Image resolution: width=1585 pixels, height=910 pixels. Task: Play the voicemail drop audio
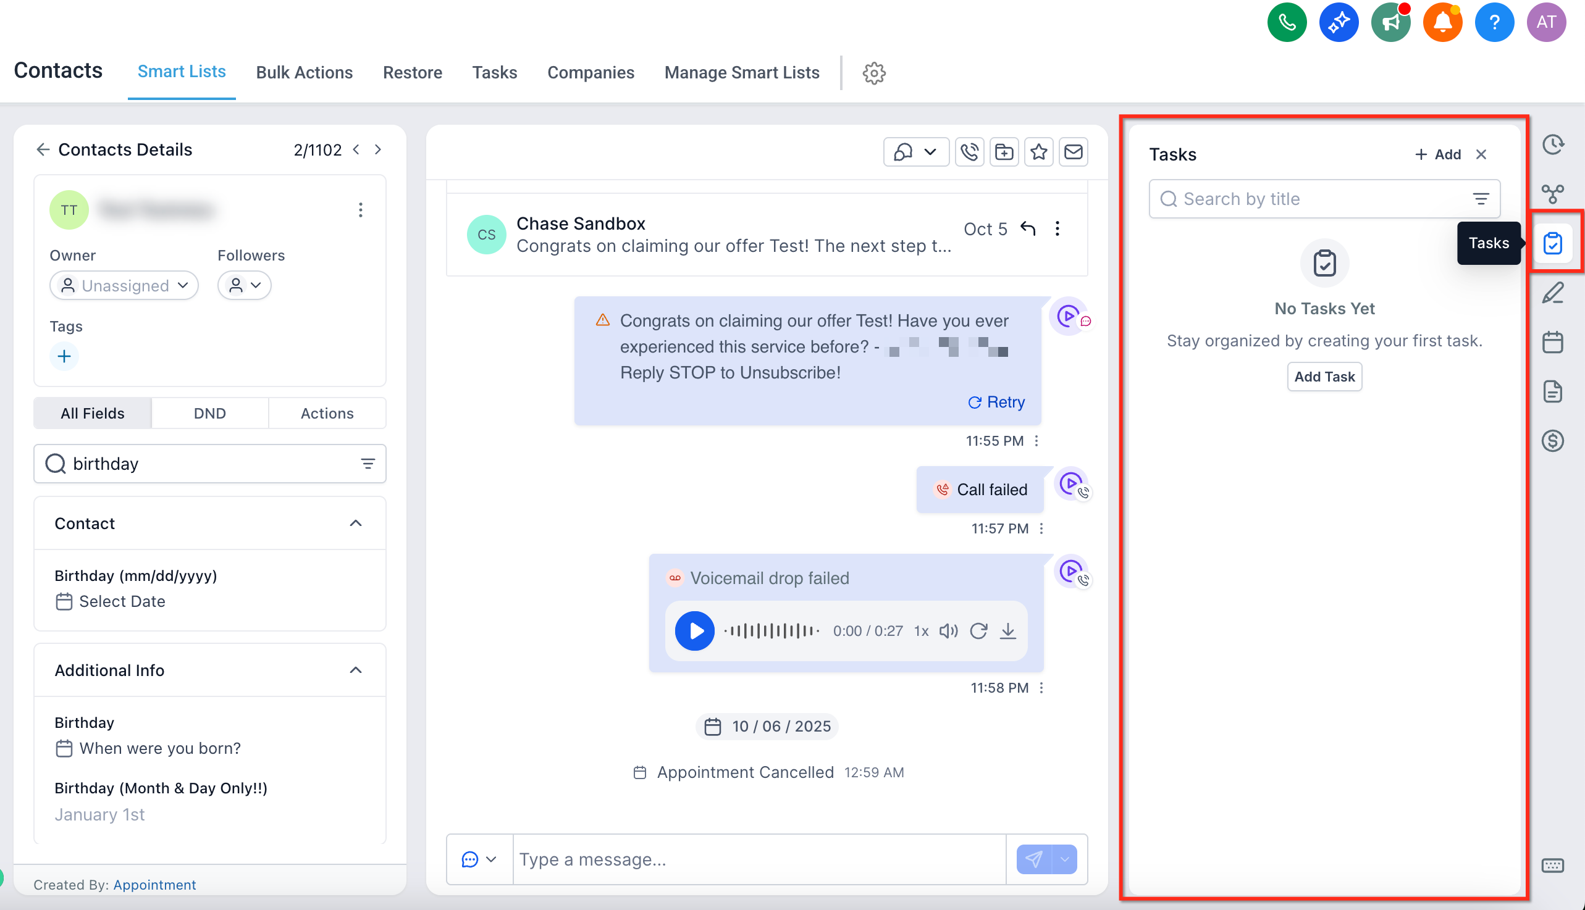(x=694, y=631)
